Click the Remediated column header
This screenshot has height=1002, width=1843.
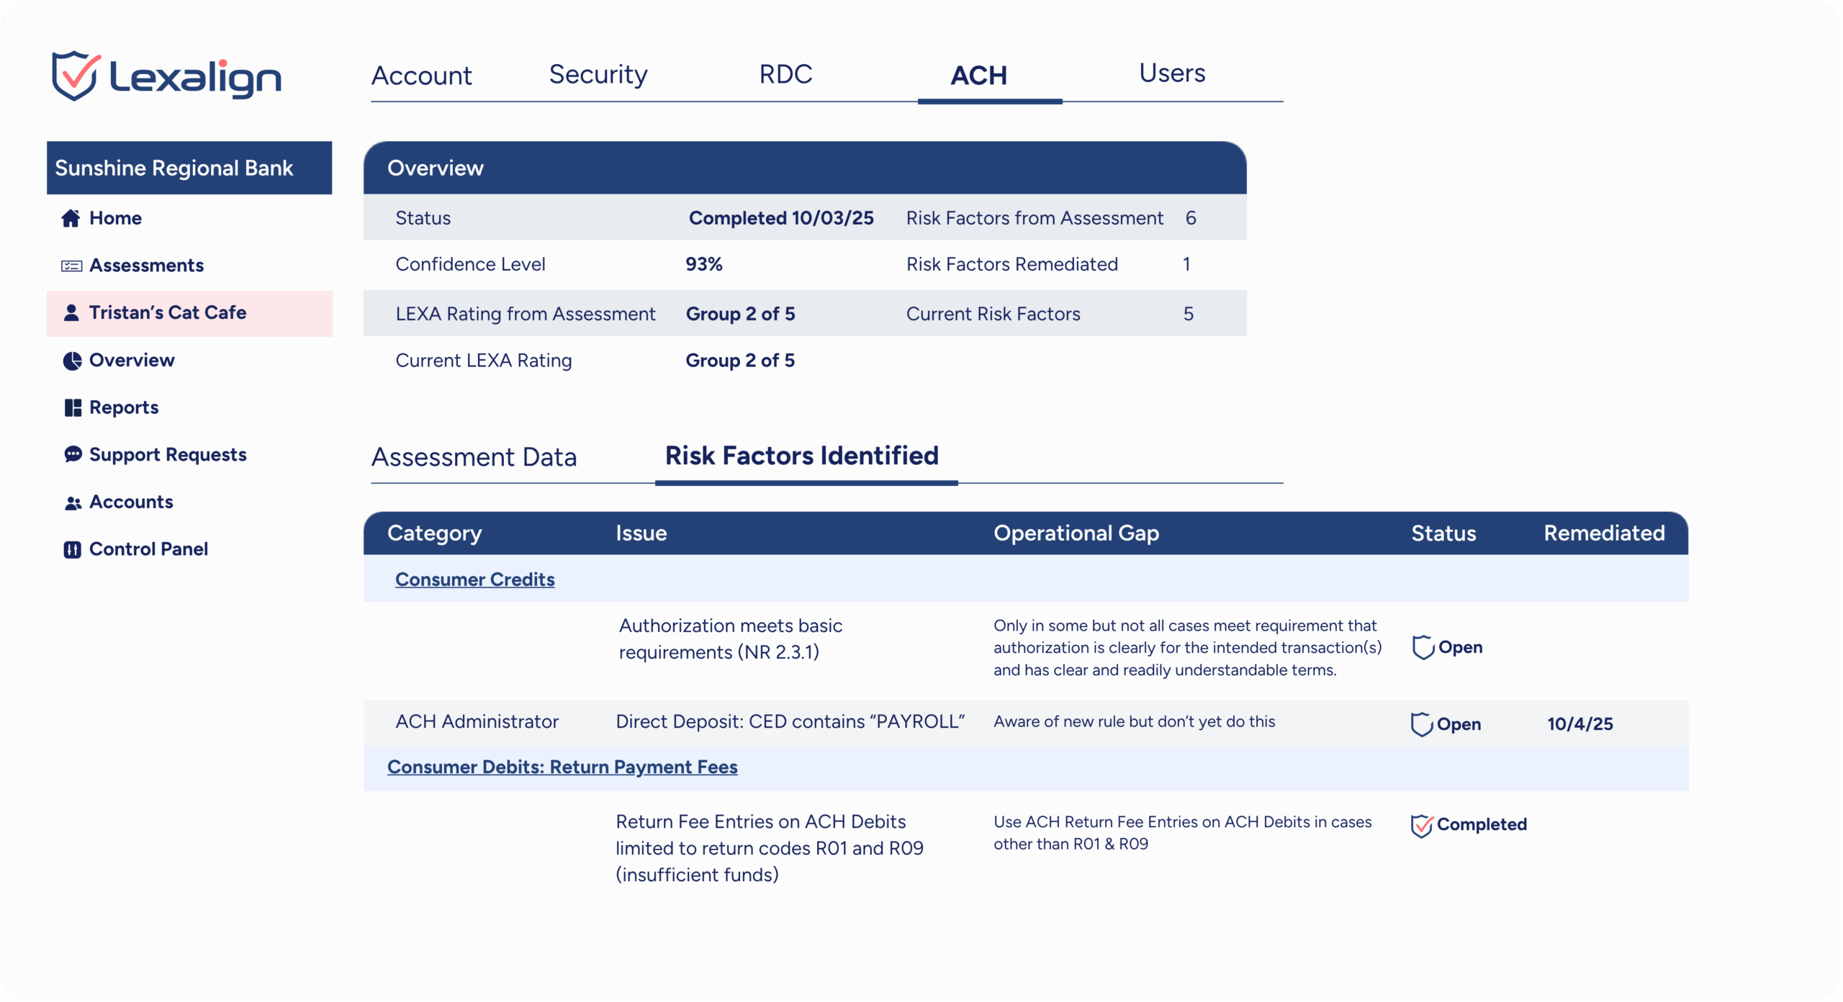(x=1604, y=533)
